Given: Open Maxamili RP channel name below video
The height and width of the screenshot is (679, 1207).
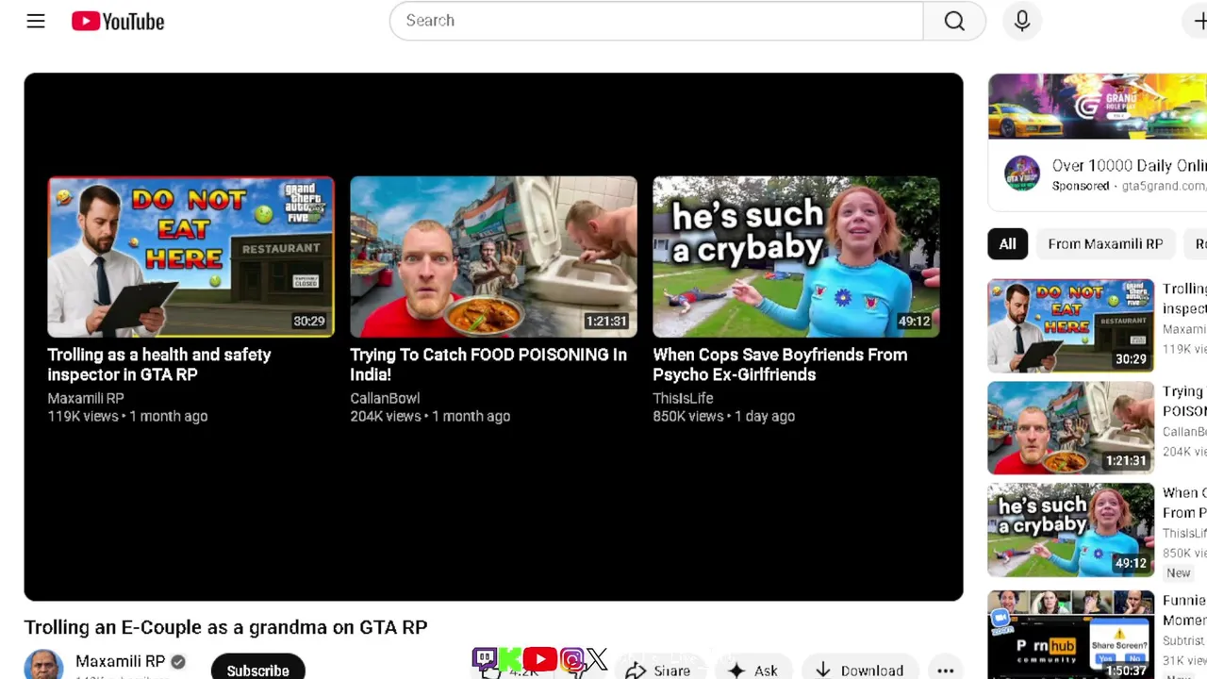Looking at the screenshot, I should click(x=120, y=661).
